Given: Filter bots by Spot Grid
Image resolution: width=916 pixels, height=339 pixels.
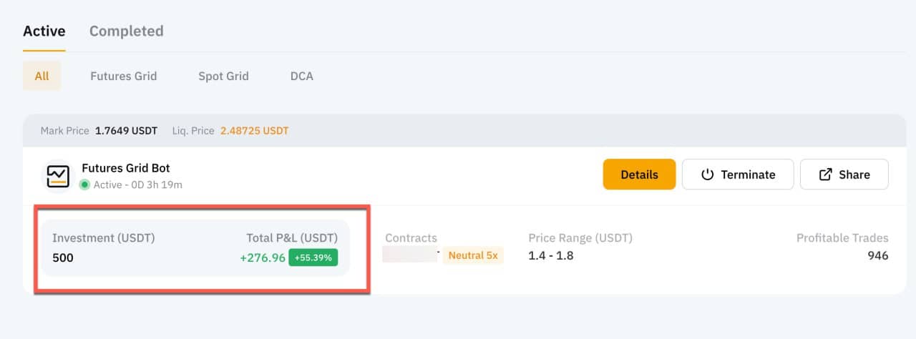Looking at the screenshot, I should pos(223,76).
